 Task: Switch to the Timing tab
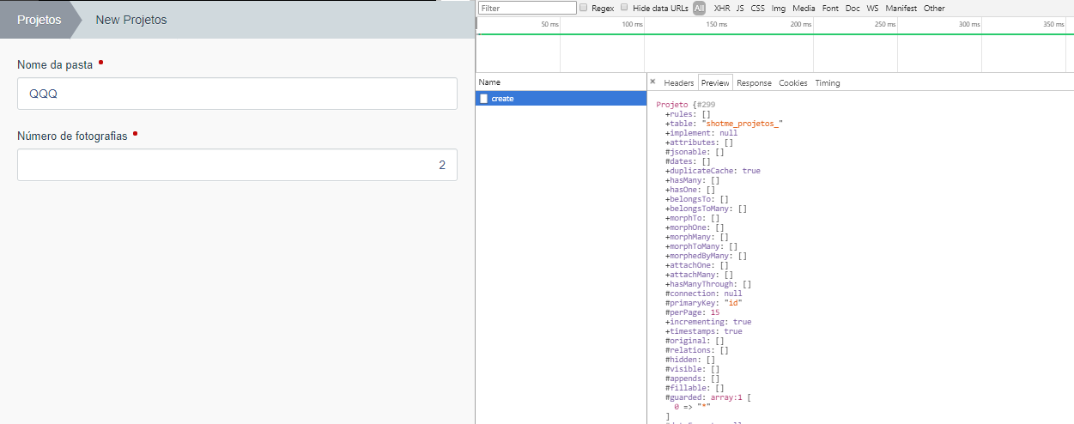(828, 83)
